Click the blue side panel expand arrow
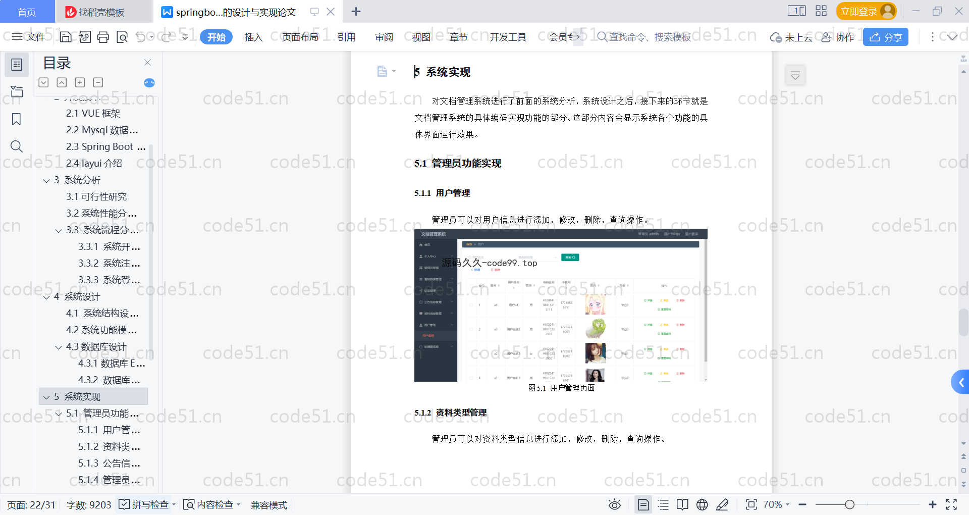This screenshot has width=969, height=515. (x=960, y=382)
